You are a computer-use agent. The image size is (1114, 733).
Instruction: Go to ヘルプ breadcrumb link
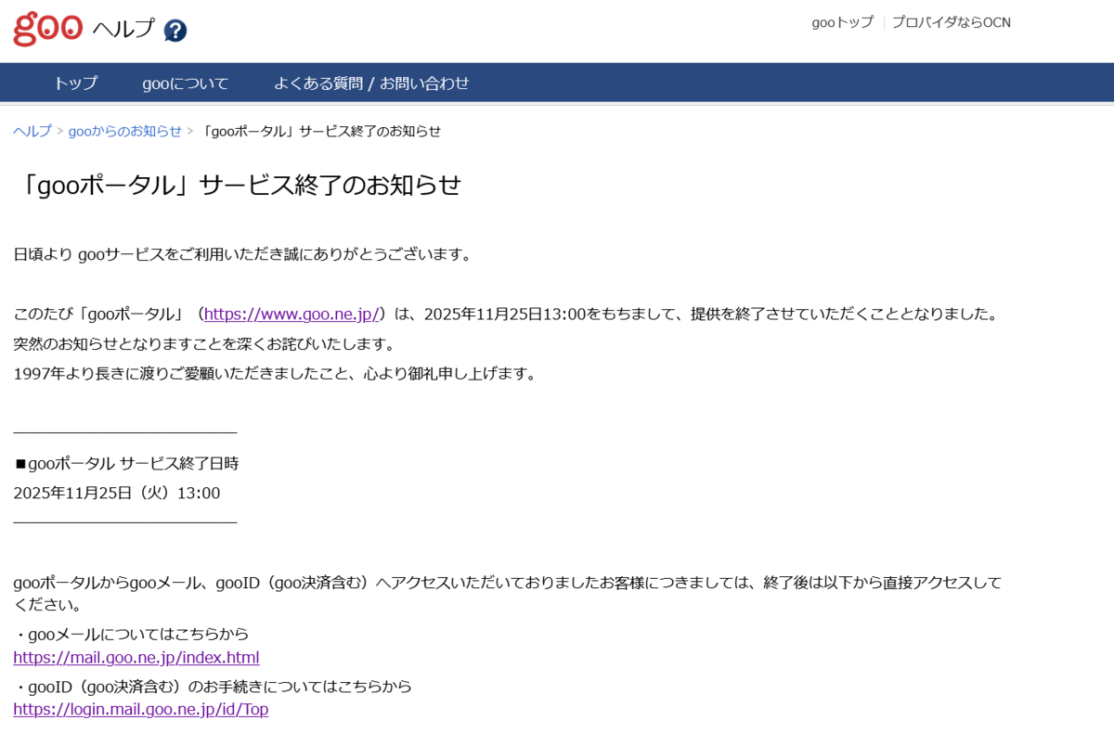click(32, 131)
